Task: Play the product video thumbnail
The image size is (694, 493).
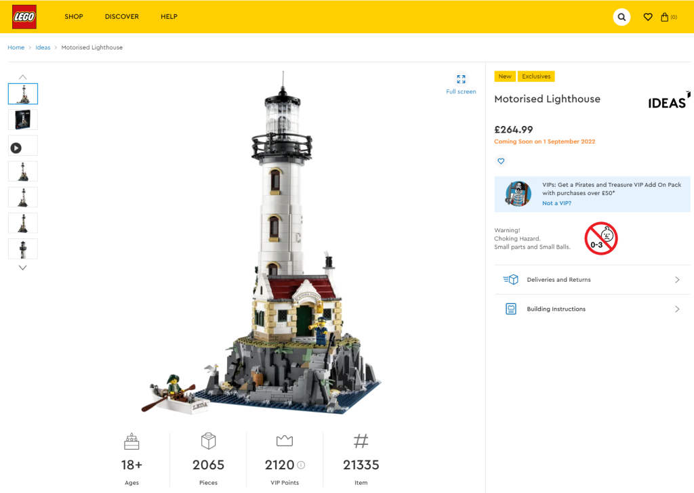Action: (x=22, y=146)
